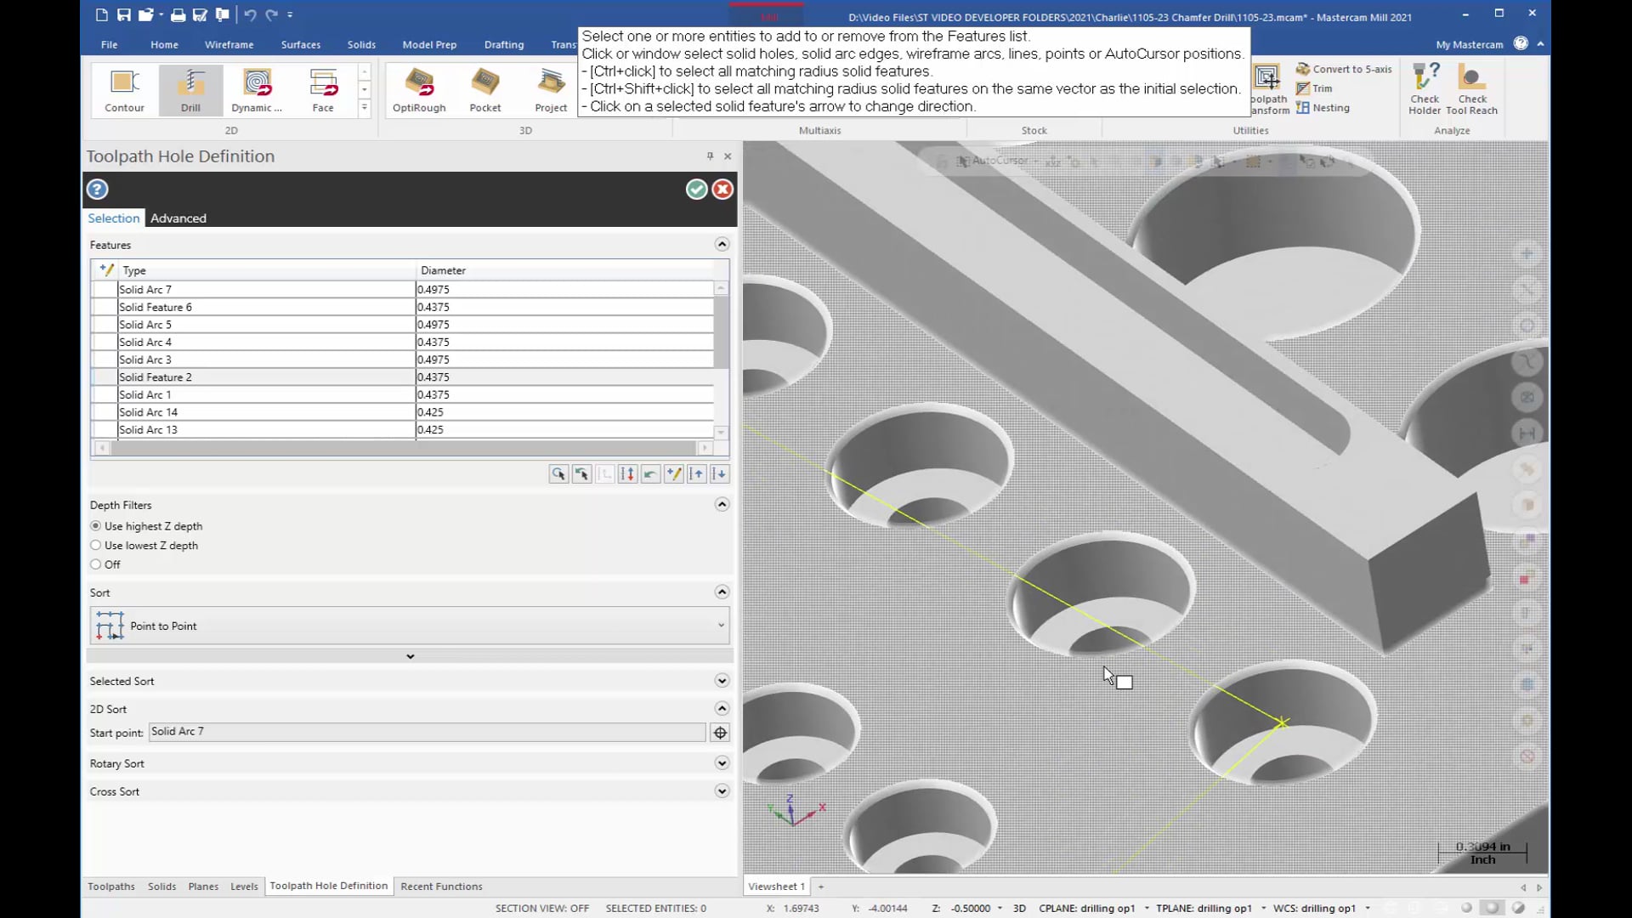Image resolution: width=1632 pixels, height=918 pixels.
Task: Click the reselect arrow-cursor icon under Features
Action: (581, 474)
